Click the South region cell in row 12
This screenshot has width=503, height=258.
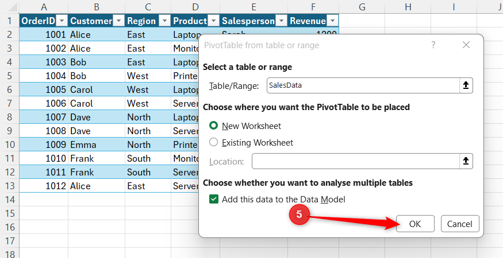(x=148, y=172)
